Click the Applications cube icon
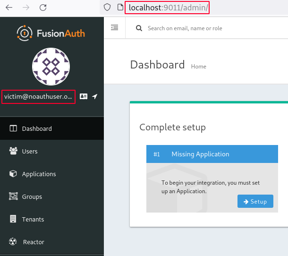Screen dimensions: 288x256 click(13, 174)
